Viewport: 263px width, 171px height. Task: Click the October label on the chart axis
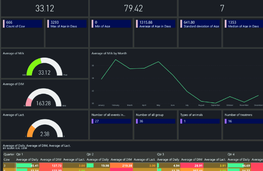pos(230,105)
